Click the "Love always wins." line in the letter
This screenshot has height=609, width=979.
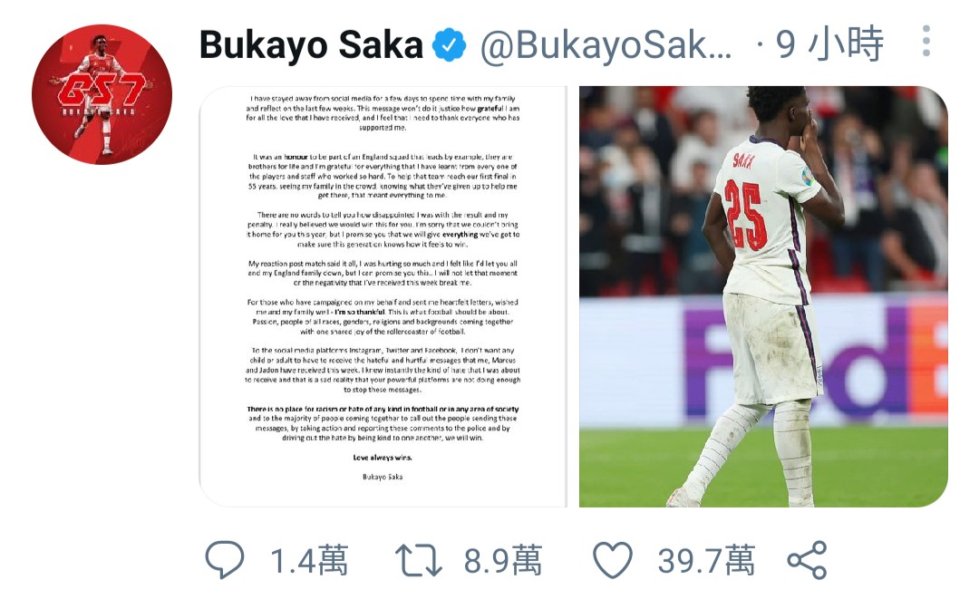(x=383, y=458)
